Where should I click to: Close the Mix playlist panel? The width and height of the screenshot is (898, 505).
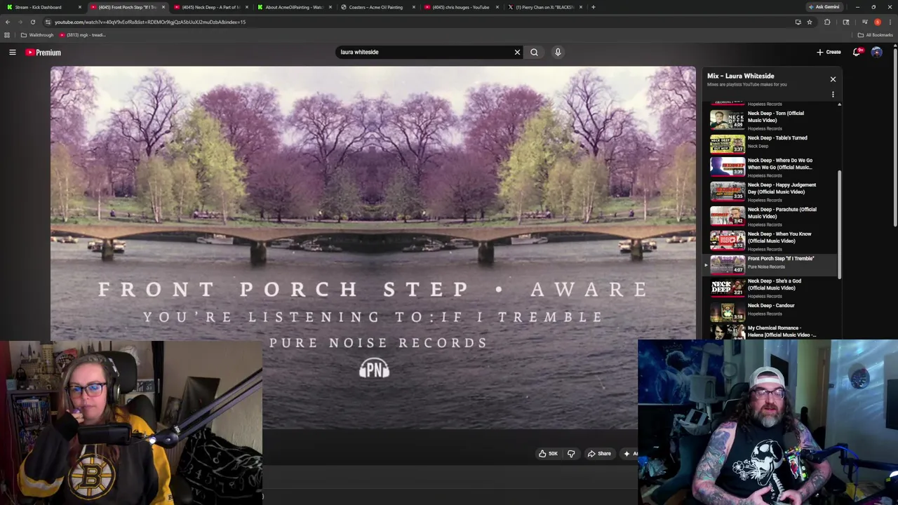click(833, 79)
